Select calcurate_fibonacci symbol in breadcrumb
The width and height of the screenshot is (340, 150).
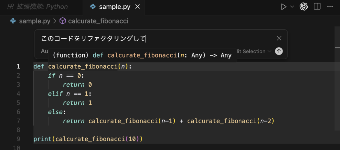point(98,21)
